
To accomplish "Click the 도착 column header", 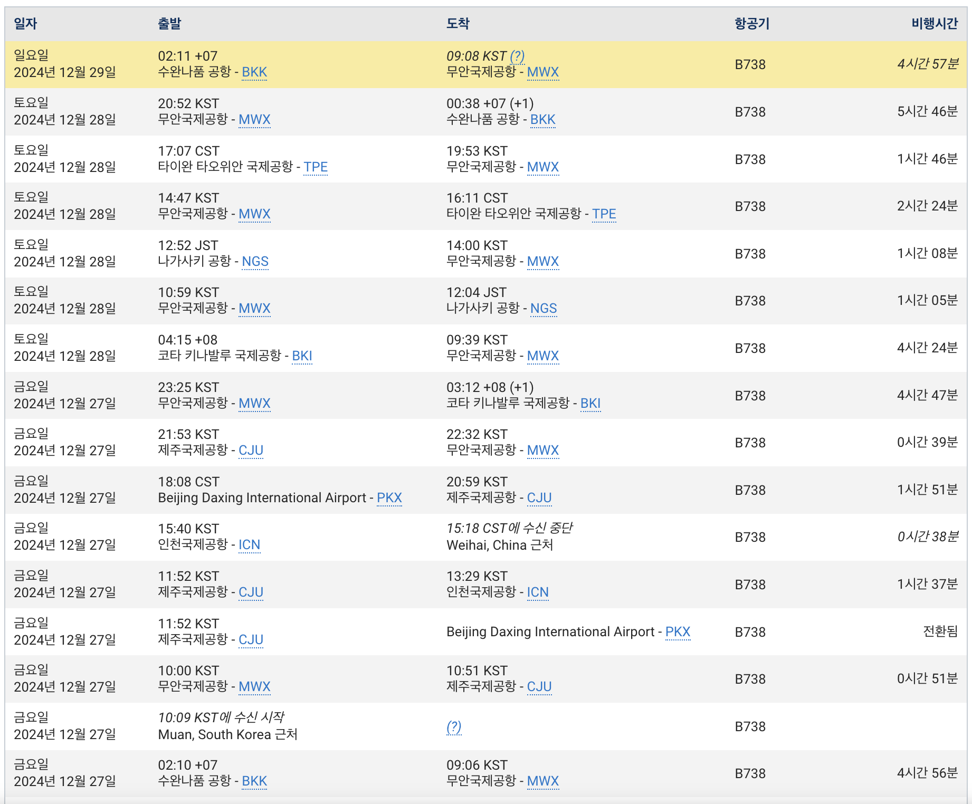I will (x=458, y=24).
